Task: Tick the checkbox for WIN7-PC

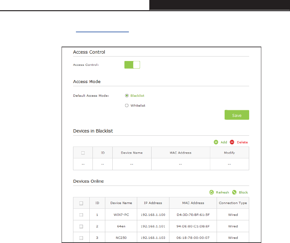Action: click(x=81, y=215)
